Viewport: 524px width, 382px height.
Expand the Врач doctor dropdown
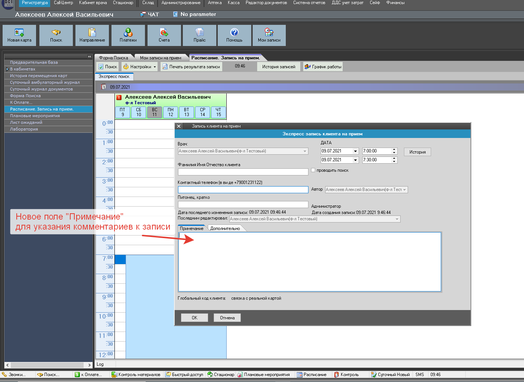coord(305,151)
